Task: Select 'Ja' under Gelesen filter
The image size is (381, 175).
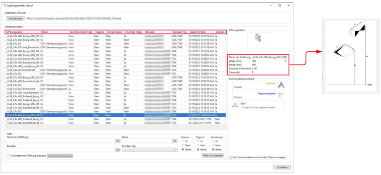Action: click(182, 141)
